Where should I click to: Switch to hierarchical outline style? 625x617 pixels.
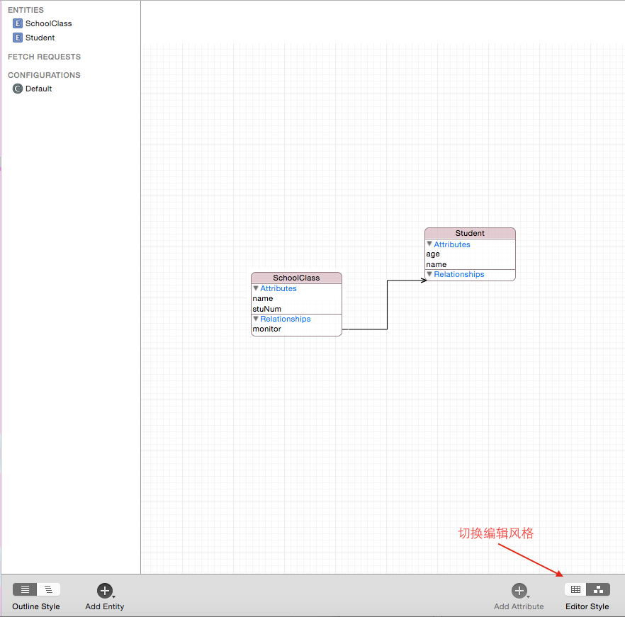49,589
